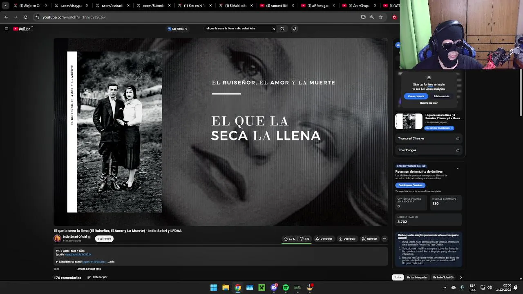The height and width of the screenshot is (294, 523).
Task: Open more actions three-dot menu
Action: (x=384, y=238)
